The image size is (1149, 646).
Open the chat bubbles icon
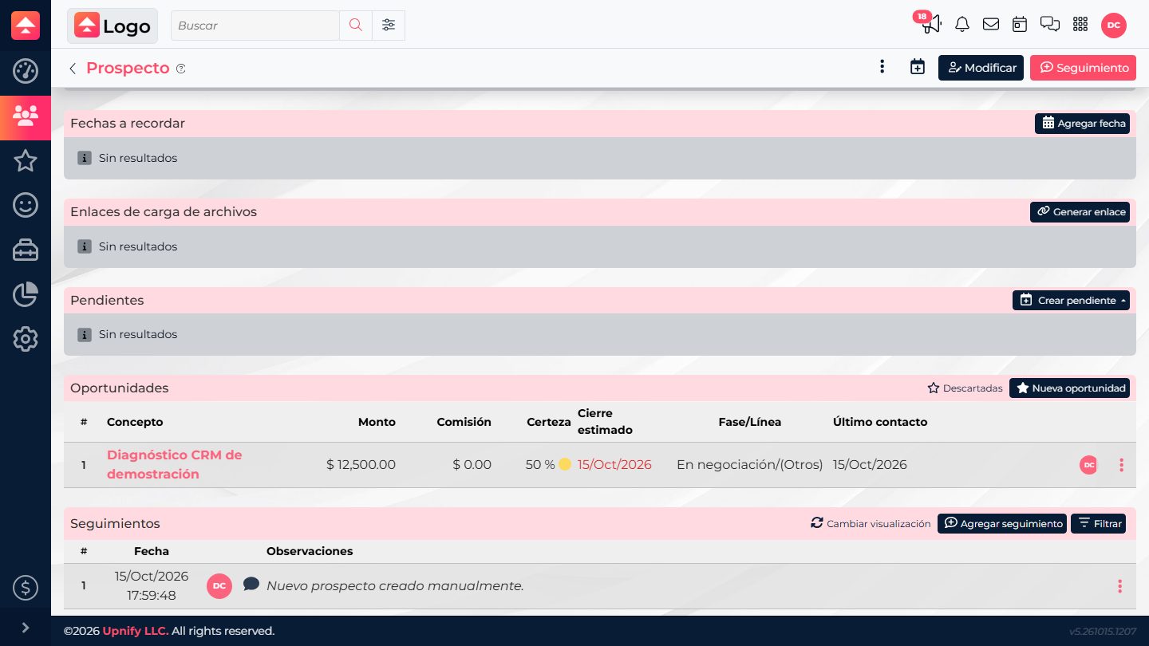1050,25
